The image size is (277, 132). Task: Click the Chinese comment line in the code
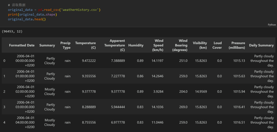click(x=17, y=5)
